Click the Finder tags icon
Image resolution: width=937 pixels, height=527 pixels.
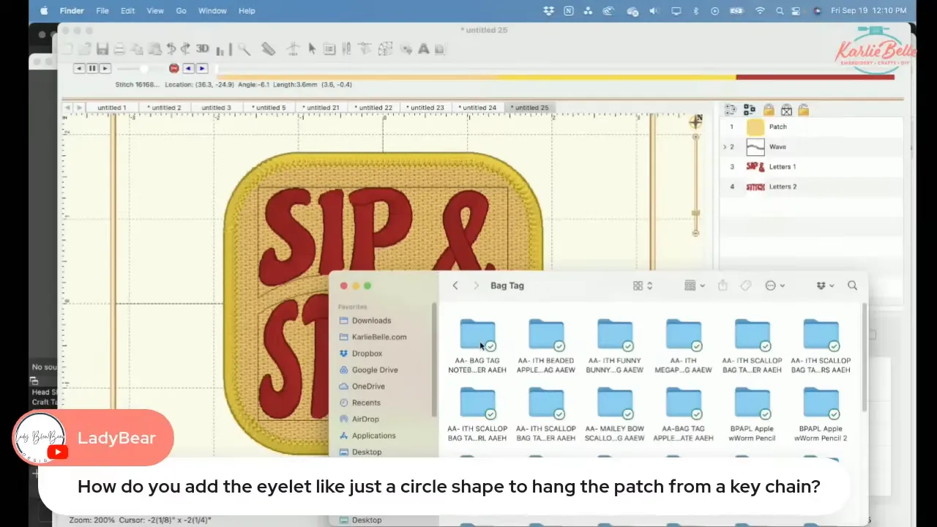pyautogui.click(x=746, y=285)
